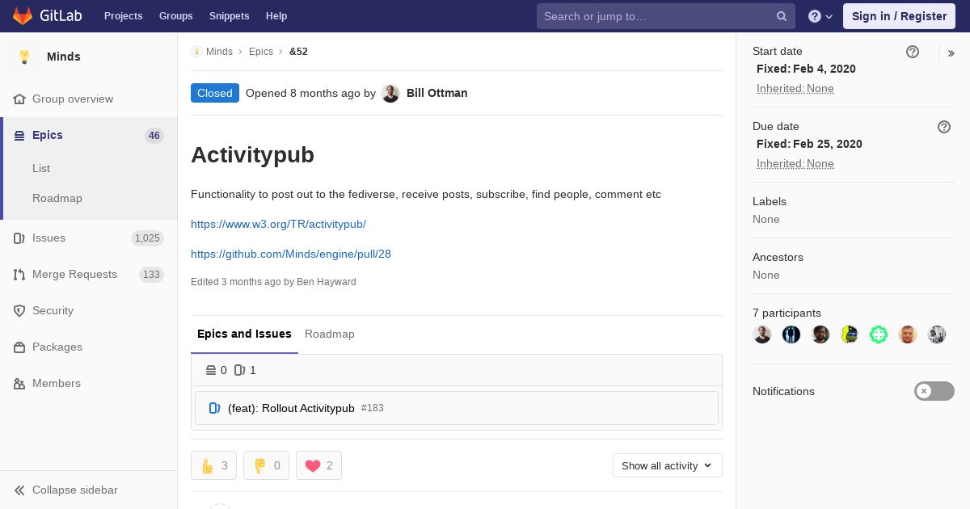970x509 pixels.
Task: Click &52 in the breadcrumb
Action: tap(298, 52)
